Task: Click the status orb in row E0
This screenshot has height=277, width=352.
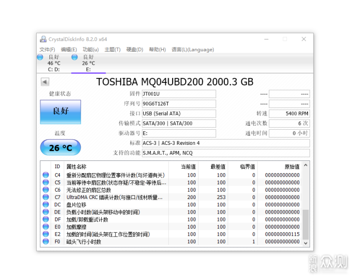Action: 46,227
